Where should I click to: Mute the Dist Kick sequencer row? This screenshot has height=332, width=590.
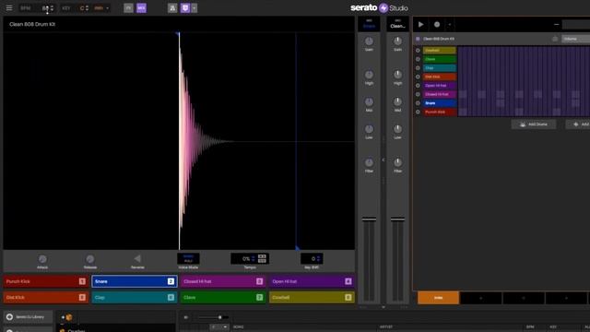point(418,77)
